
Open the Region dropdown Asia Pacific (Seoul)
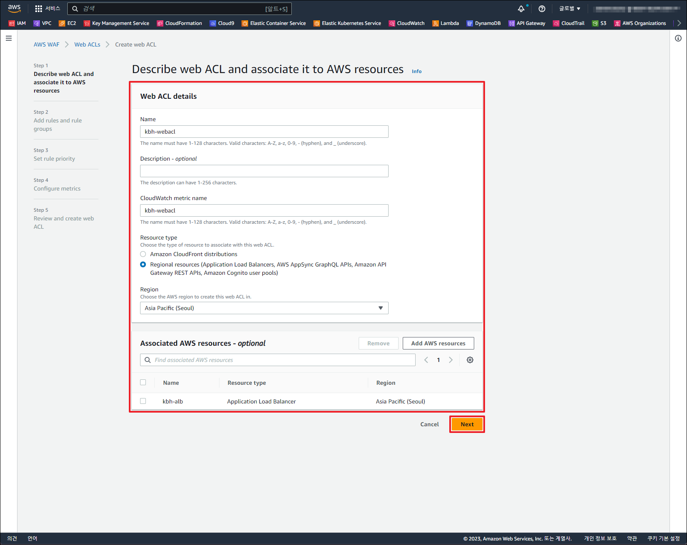[x=264, y=308]
